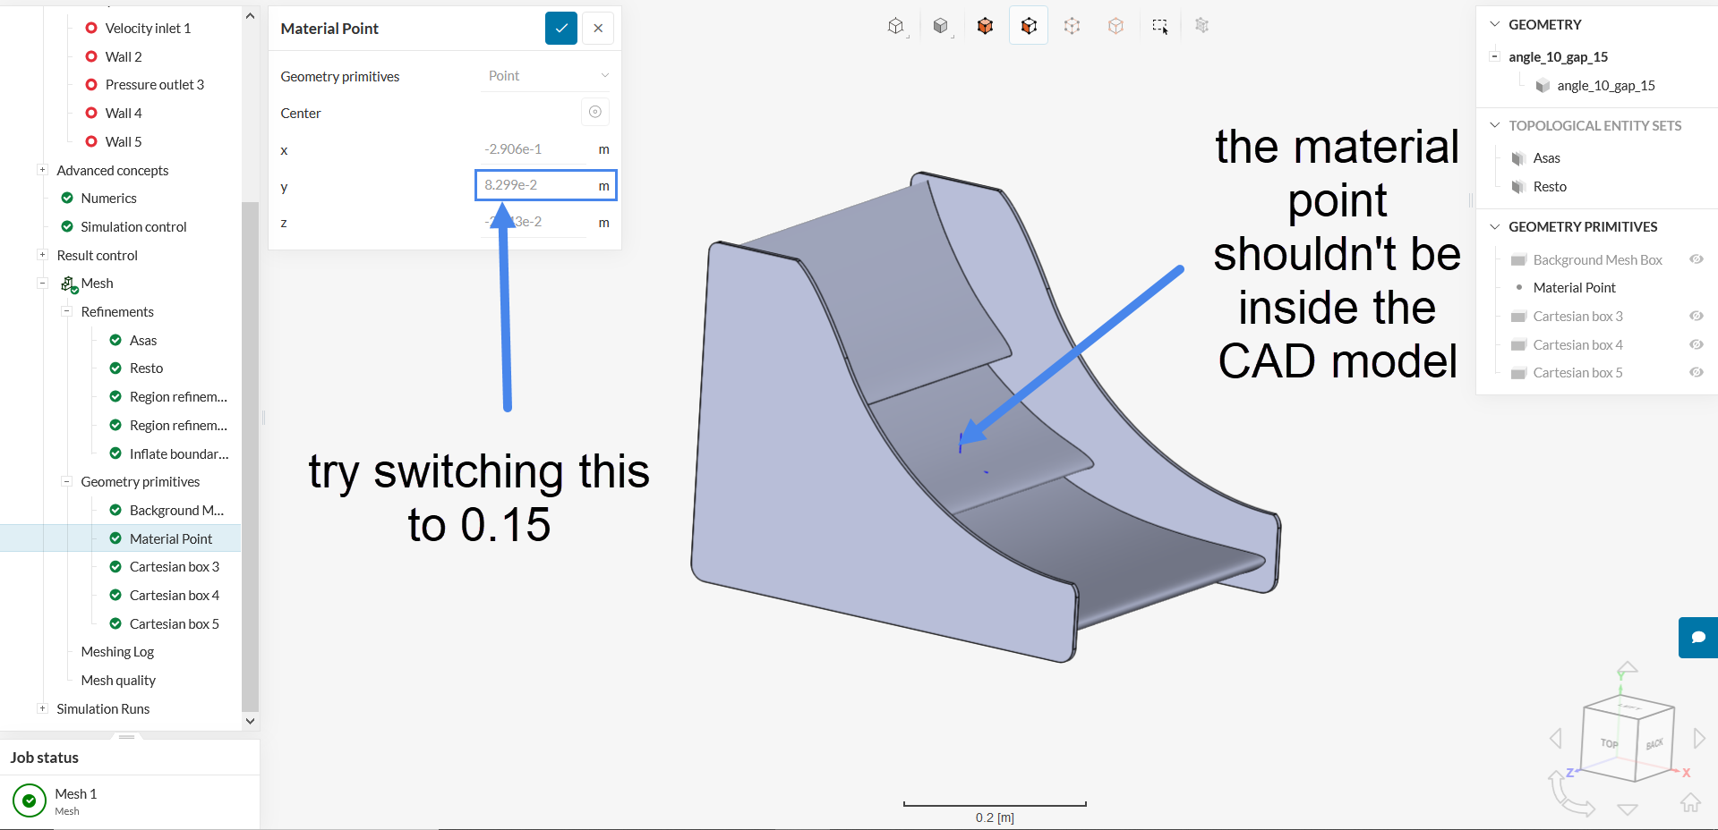Reset view with home icon
The image size is (1718, 830).
point(1690,802)
